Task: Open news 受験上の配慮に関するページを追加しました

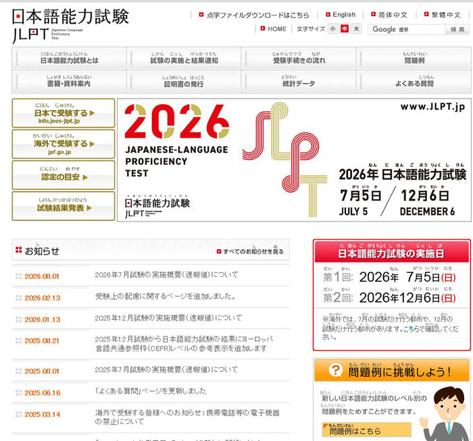Action: coord(166,296)
